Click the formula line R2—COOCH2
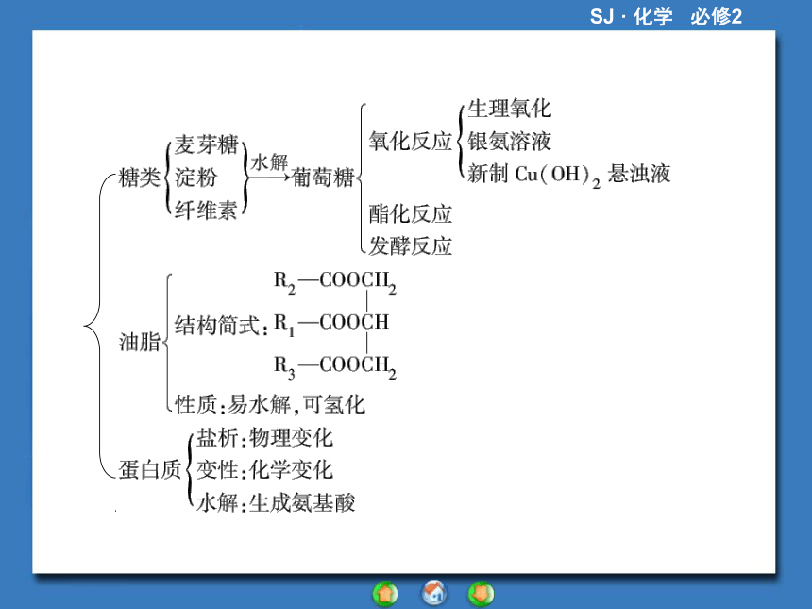The height and width of the screenshot is (609, 812). [x=335, y=282]
